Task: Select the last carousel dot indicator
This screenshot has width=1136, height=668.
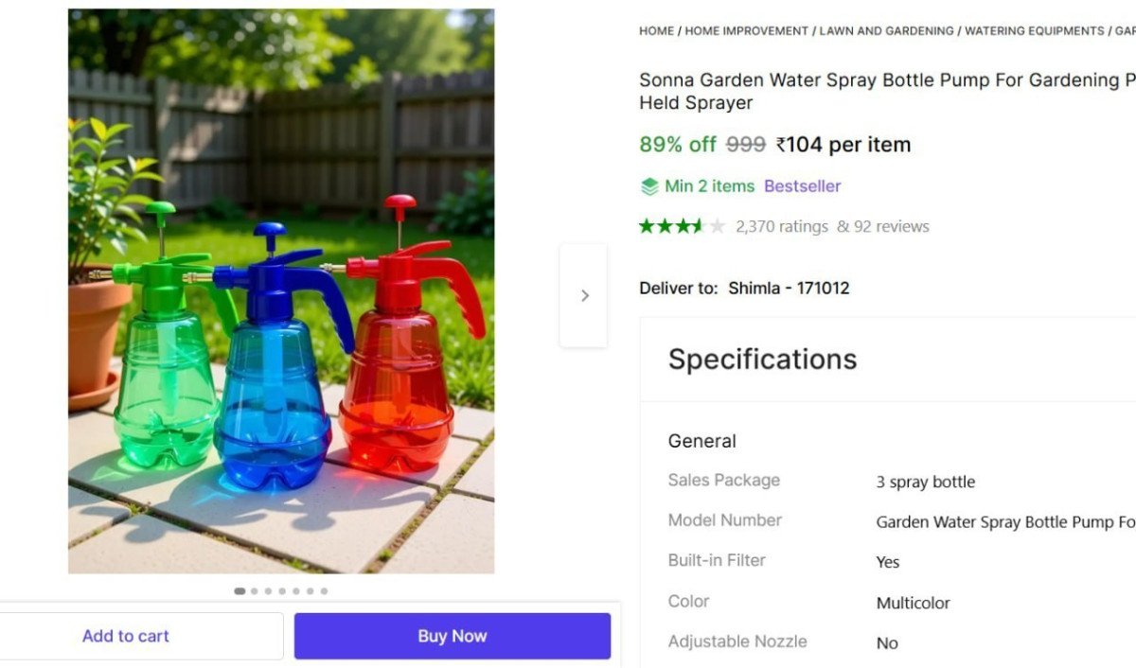Action: tap(324, 591)
